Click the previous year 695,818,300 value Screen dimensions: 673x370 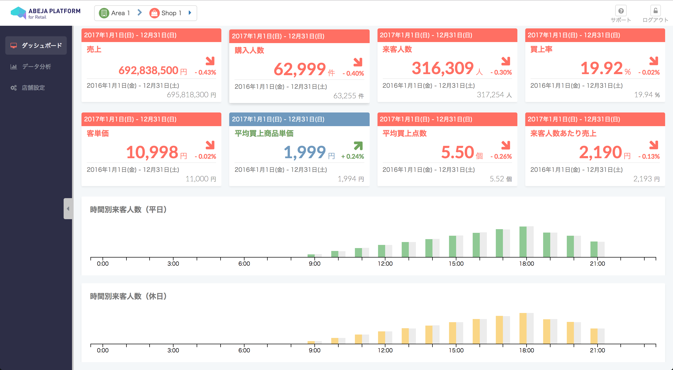188,95
